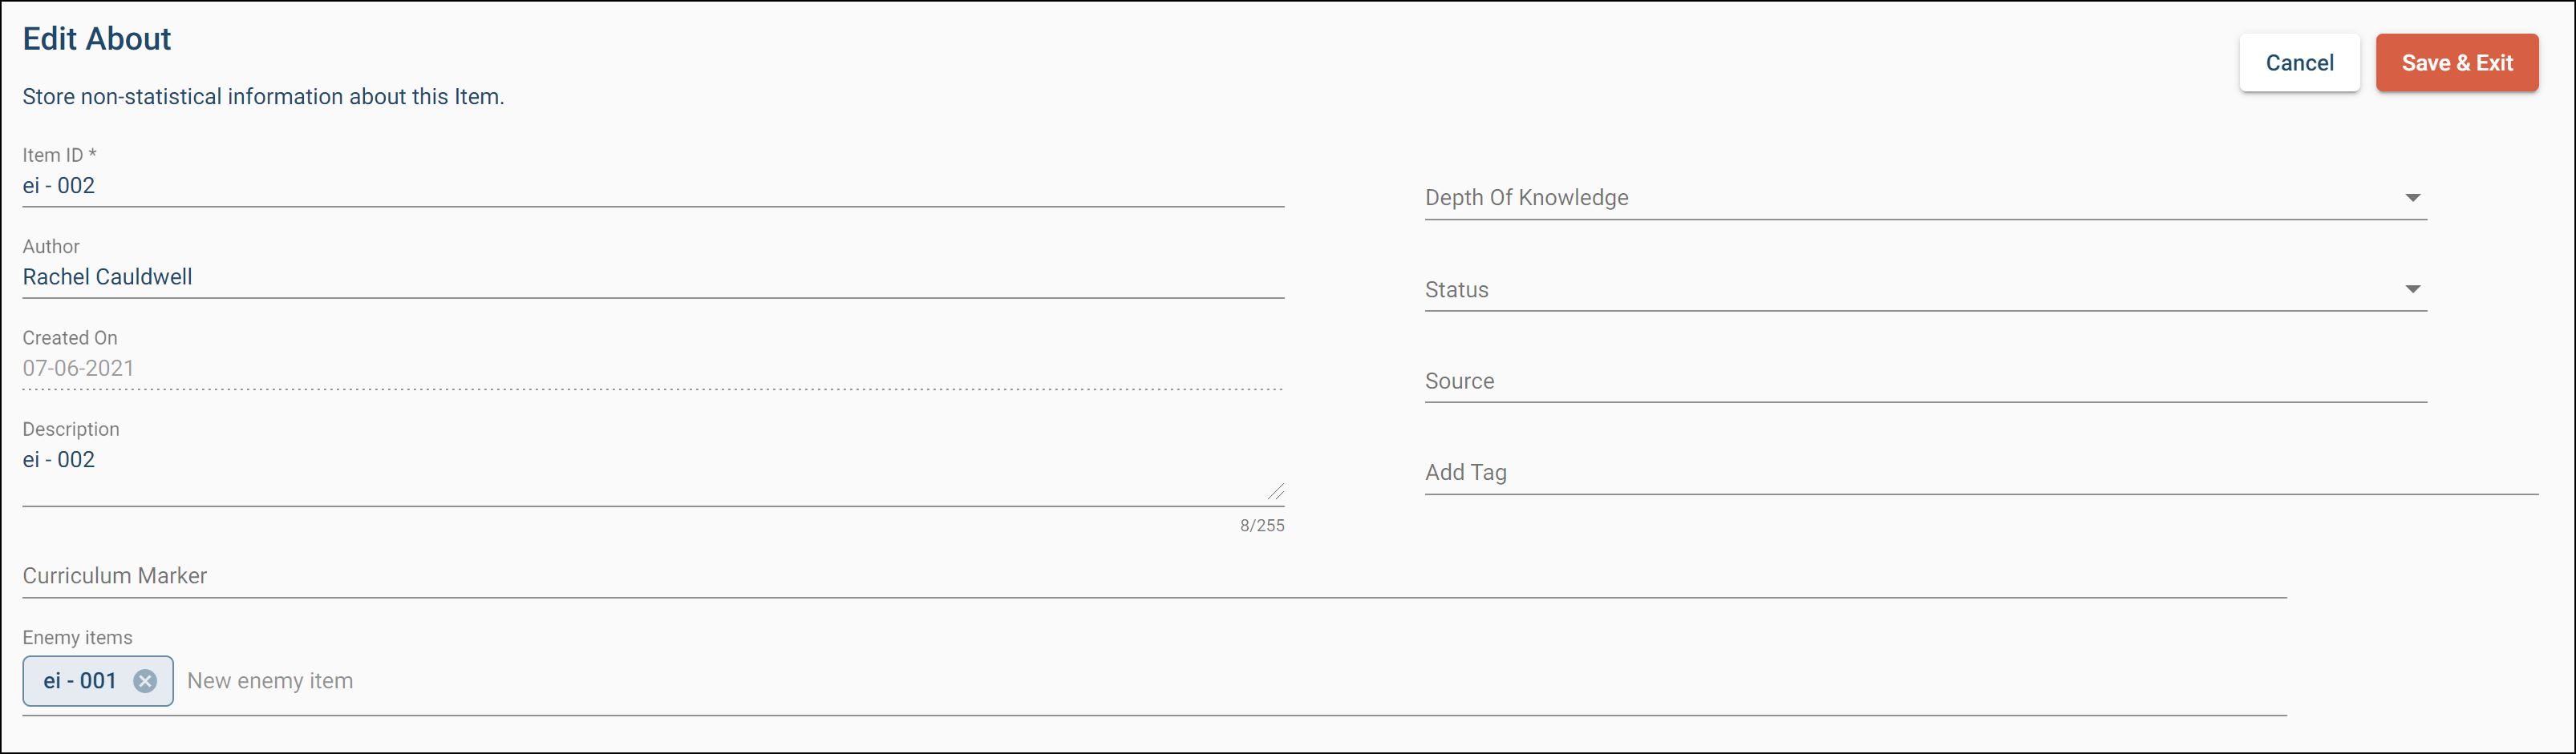The width and height of the screenshot is (2576, 754).
Task: Click the Edit About heading
Action: pyautogui.click(x=97, y=39)
